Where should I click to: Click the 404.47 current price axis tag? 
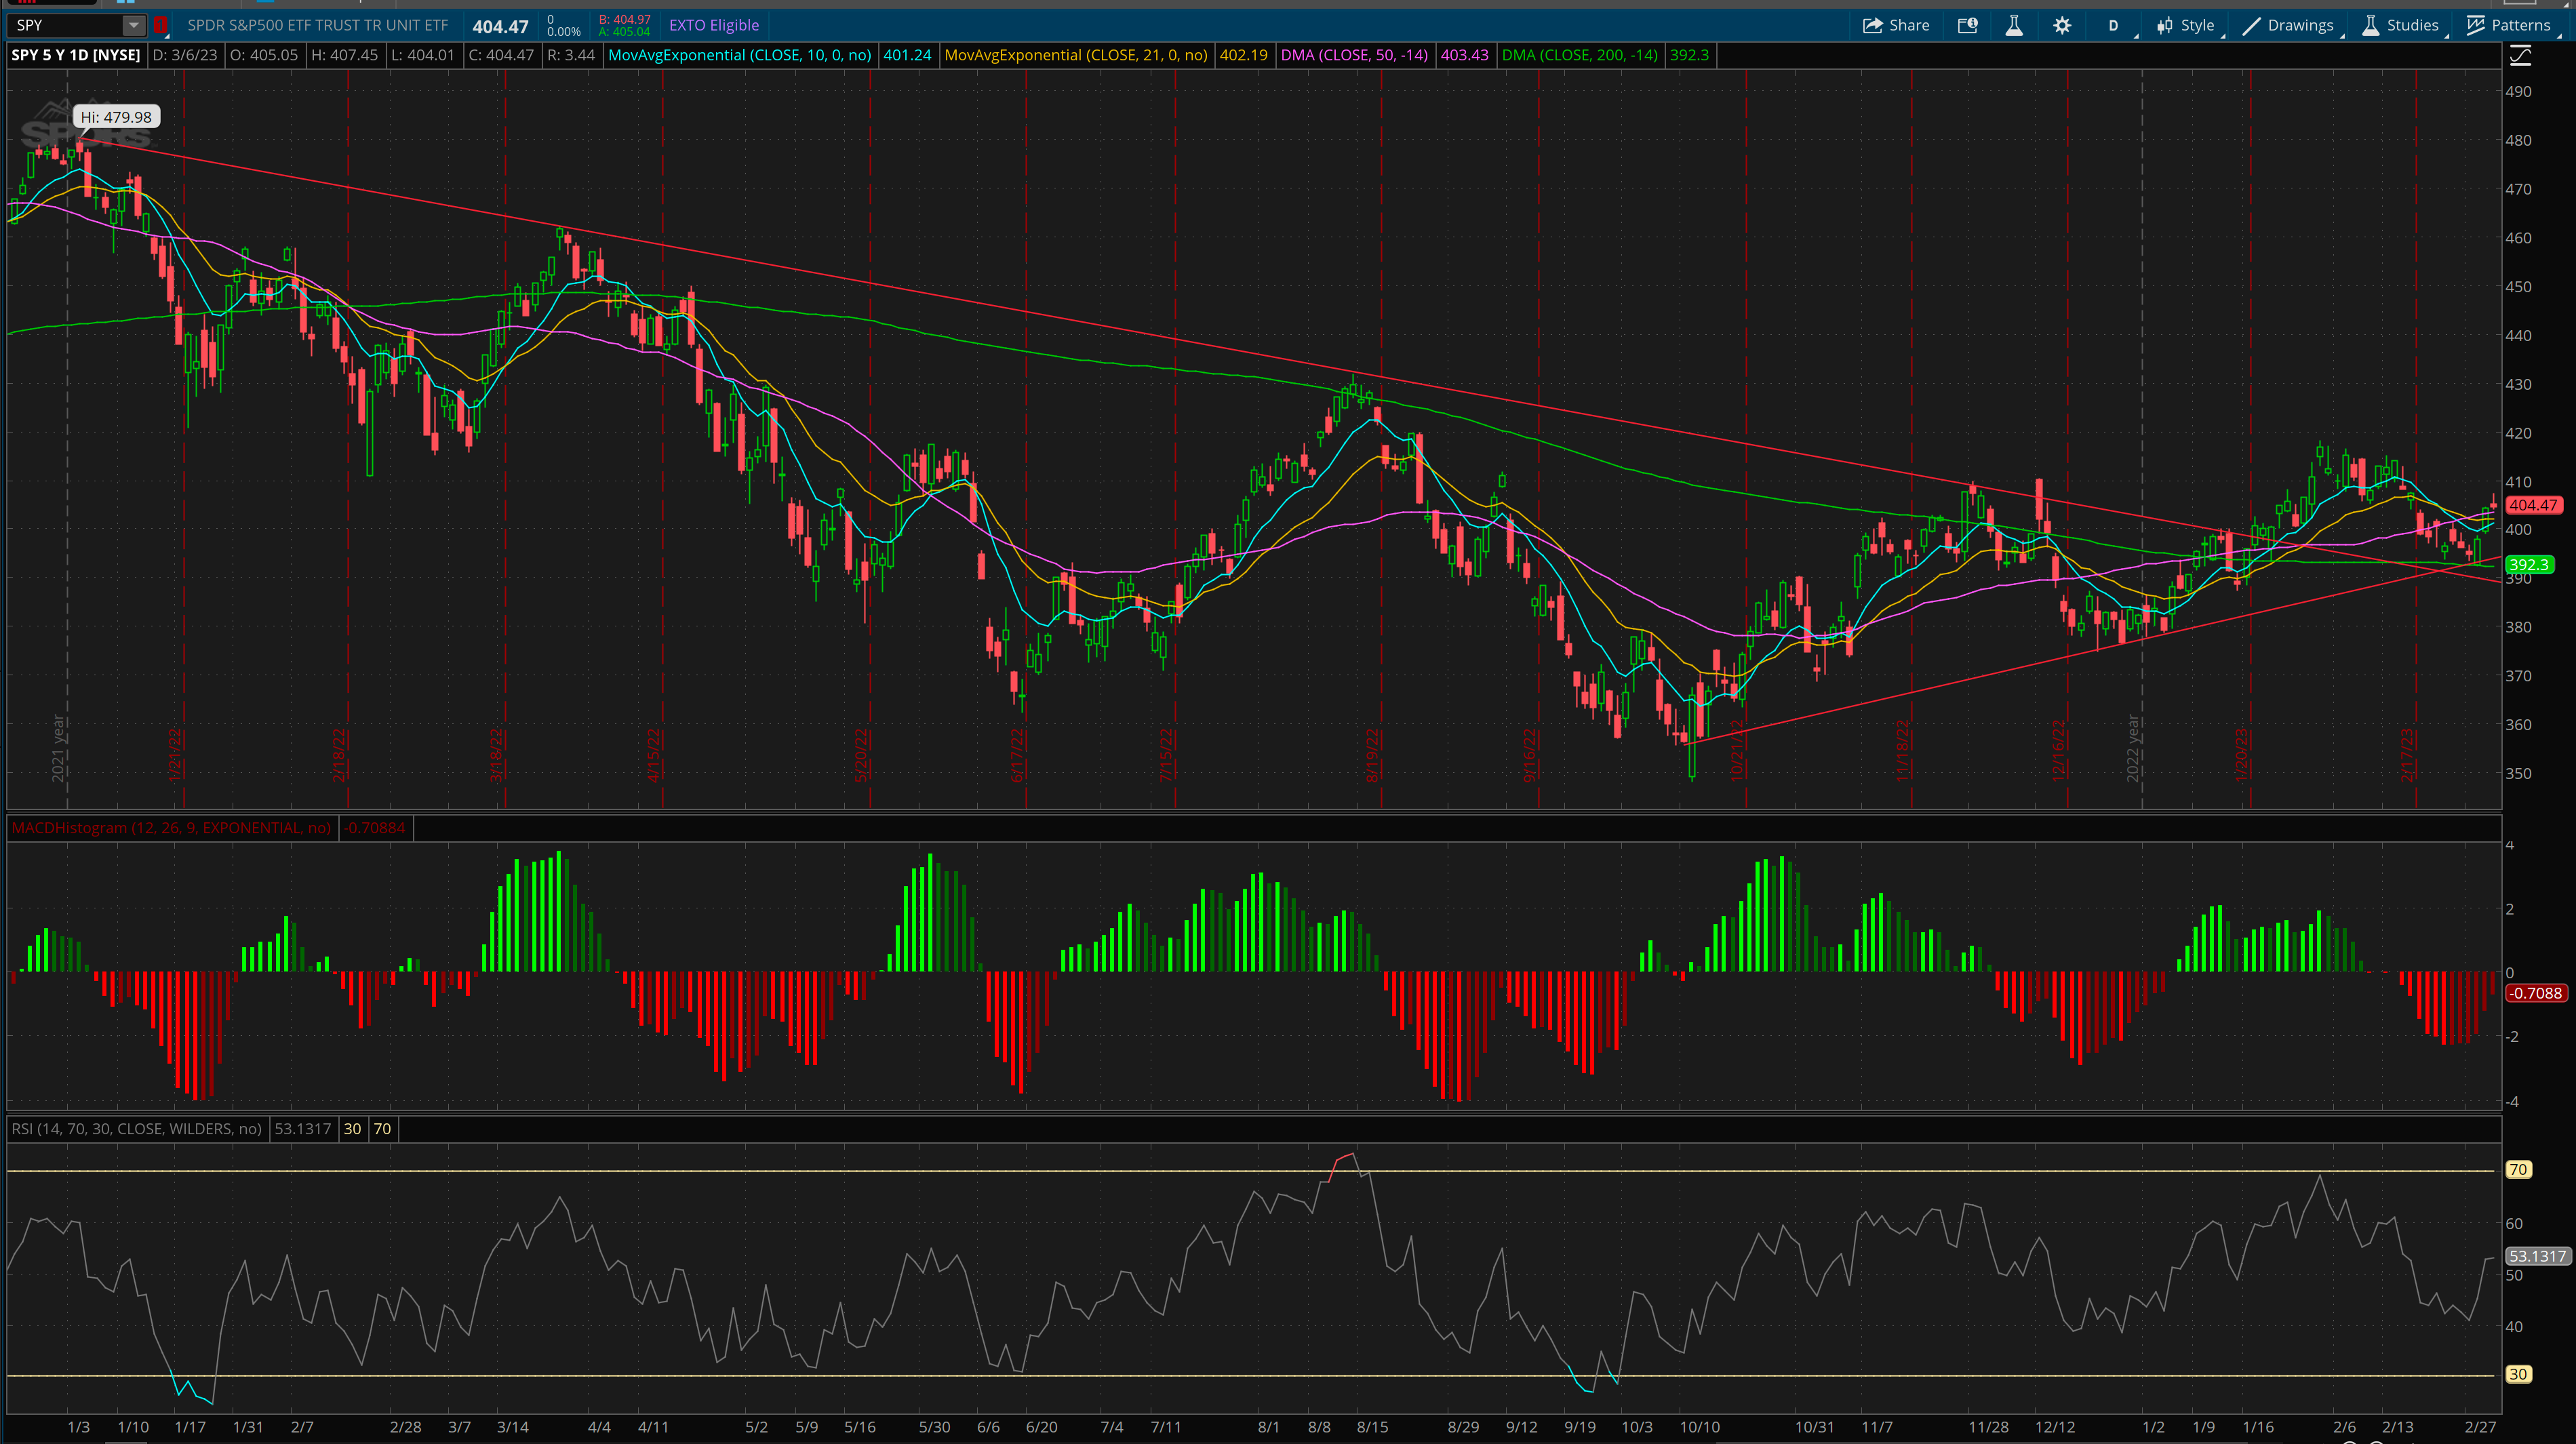(x=2532, y=506)
